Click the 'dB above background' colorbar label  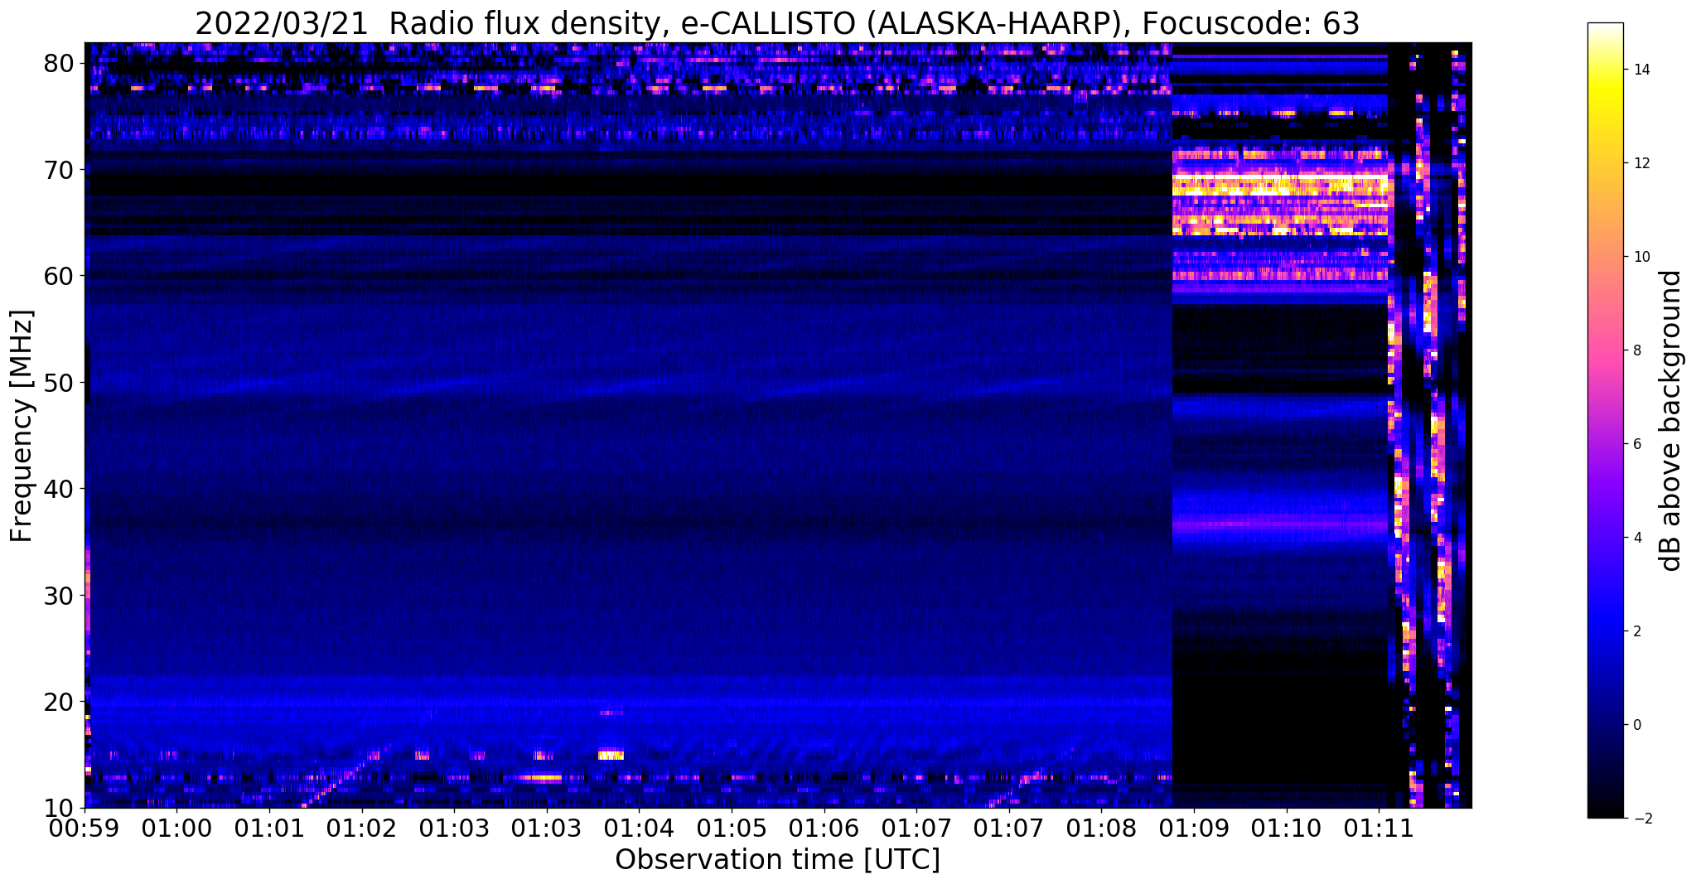(1670, 421)
